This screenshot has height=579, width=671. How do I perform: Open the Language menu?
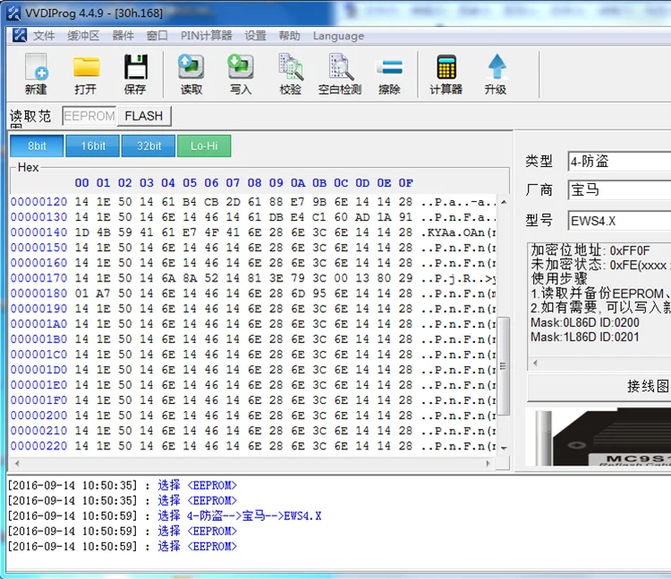[x=338, y=36]
